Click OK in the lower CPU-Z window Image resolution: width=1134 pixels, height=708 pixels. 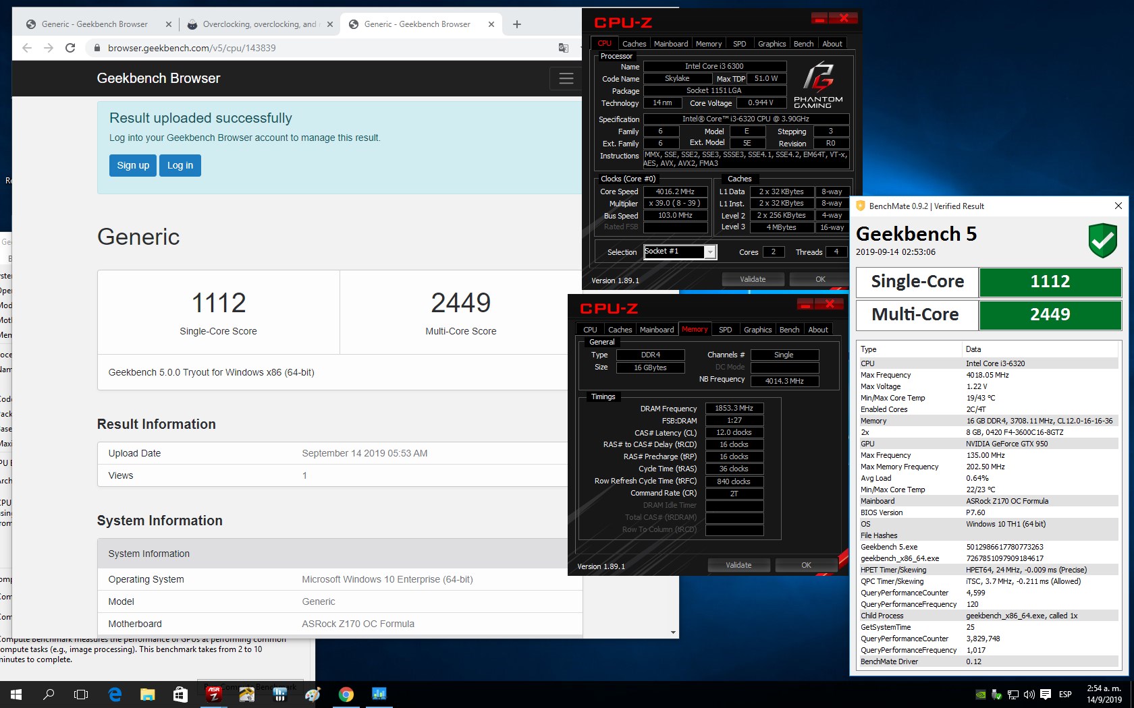pos(806,565)
